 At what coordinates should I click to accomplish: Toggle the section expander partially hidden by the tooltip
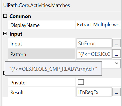click(4, 73)
